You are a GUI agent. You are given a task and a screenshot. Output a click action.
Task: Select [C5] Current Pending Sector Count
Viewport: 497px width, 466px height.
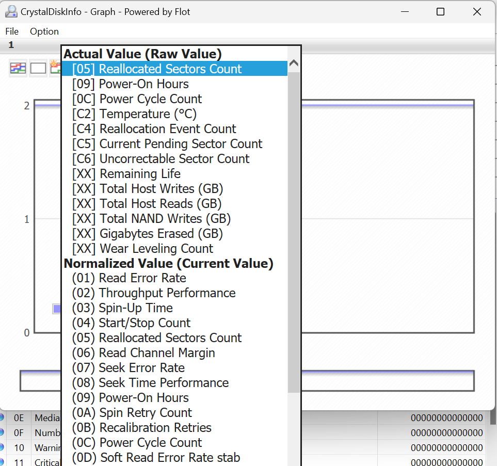click(x=174, y=143)
